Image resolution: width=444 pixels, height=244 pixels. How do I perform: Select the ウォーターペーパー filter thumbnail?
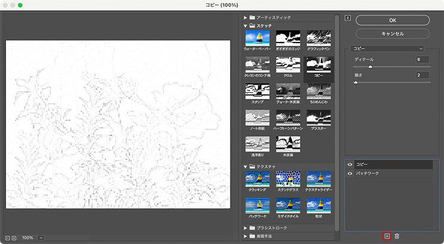pos(258,40)
